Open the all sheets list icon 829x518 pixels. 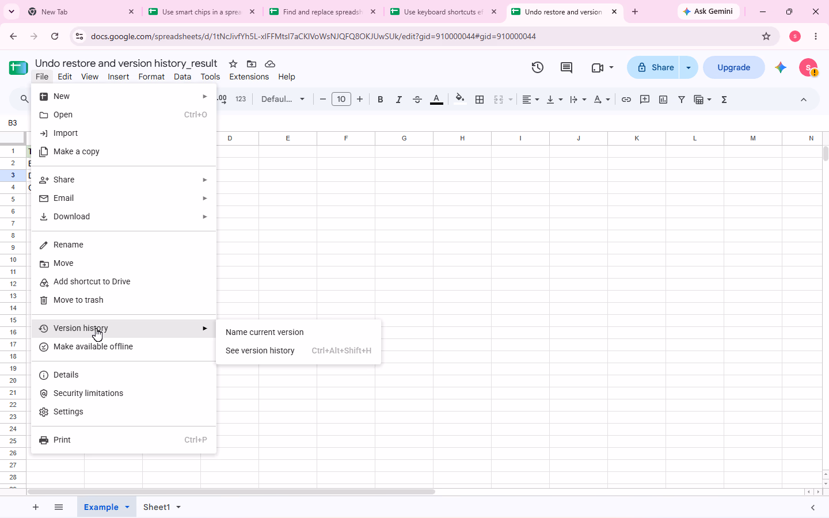(59, 507)
